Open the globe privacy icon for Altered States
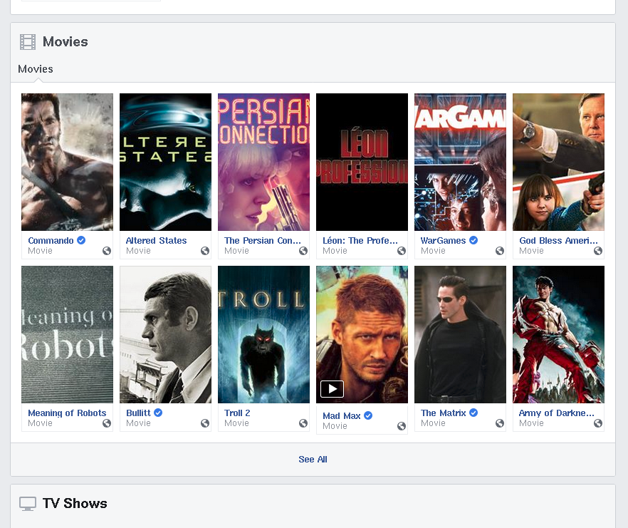The image size is (628, 528). 205,251
